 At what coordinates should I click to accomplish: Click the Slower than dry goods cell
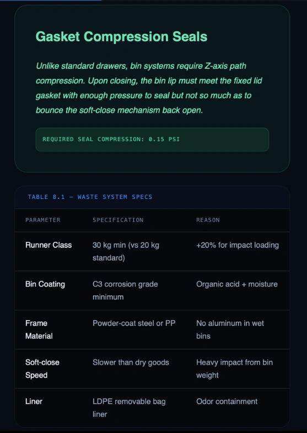click(131, 362)
